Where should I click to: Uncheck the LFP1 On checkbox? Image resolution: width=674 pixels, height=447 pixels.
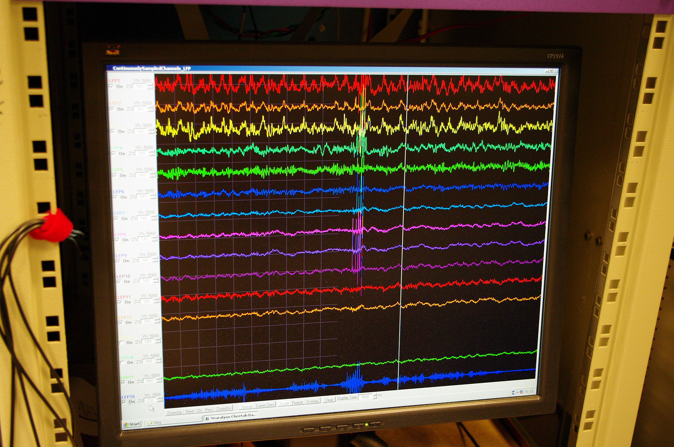pyautogui.click(x=111, y=86)
